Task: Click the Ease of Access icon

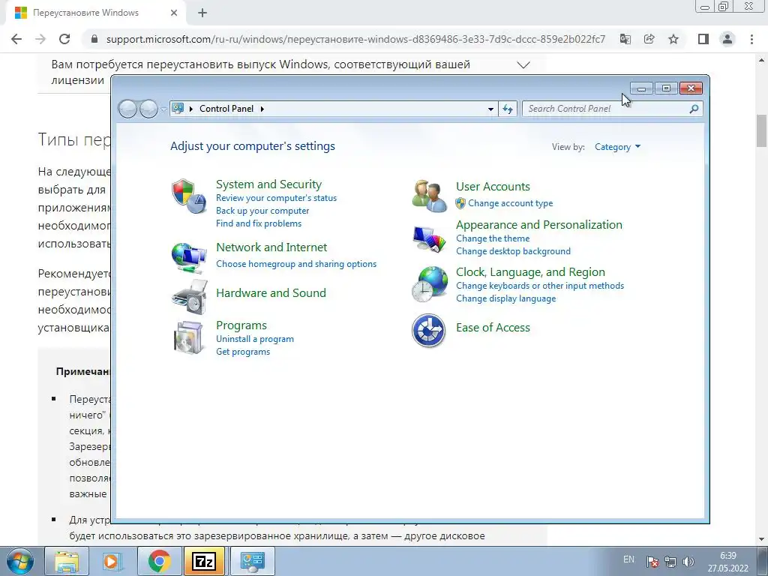Action: tap(428, 331)
